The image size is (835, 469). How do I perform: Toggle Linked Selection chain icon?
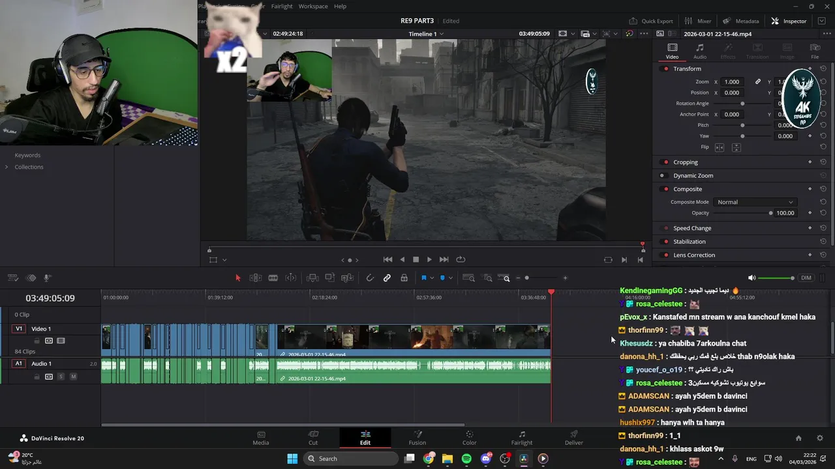[x=387, y=278]
